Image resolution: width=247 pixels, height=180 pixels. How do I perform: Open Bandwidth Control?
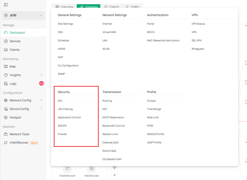click(x=114, y=126)
